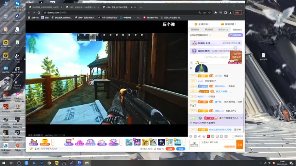The width and height of the screenshot is (296, 166).
Task: Click the chat message input field
Action: [x=218, y=144]
